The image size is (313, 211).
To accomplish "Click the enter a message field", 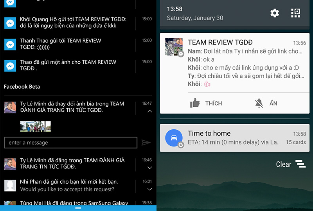I will 71,142.
